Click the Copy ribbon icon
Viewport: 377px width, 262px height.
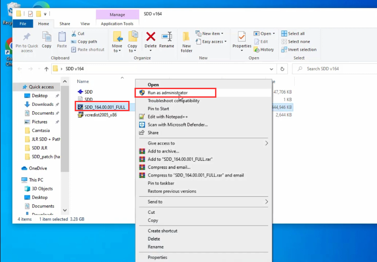click(x=46, y=37)
